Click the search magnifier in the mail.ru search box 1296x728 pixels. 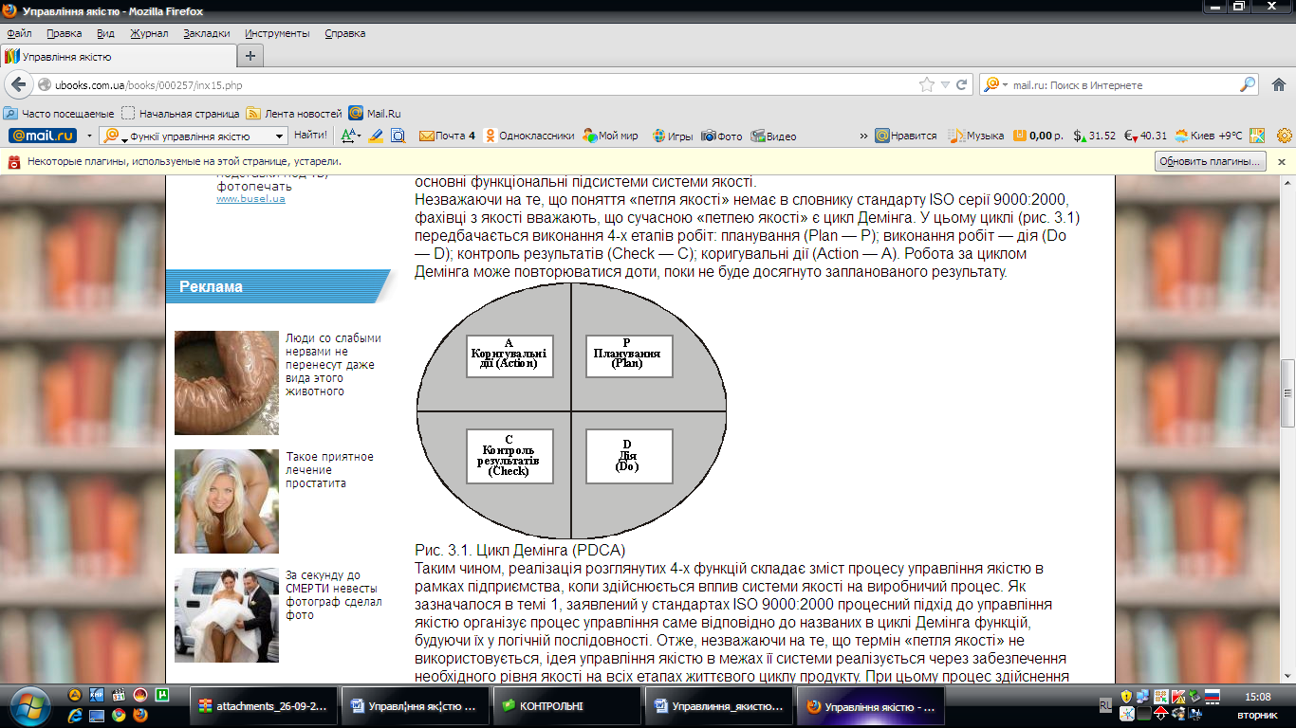[x=1248, y=84]
